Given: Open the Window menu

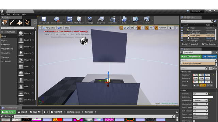Looking at the screenshot, I should (x=16, y=14).
